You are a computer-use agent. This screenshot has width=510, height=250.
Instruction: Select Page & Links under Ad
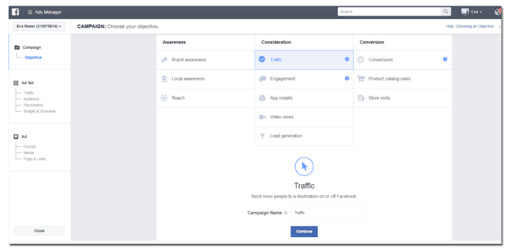[35, 159]
